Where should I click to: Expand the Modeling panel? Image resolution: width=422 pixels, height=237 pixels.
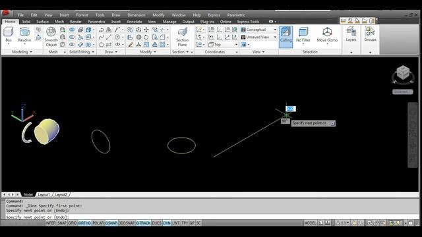(x=22, y=52)
